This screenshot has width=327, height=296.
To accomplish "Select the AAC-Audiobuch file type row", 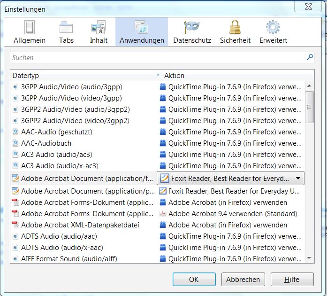I will click(46, 143).
